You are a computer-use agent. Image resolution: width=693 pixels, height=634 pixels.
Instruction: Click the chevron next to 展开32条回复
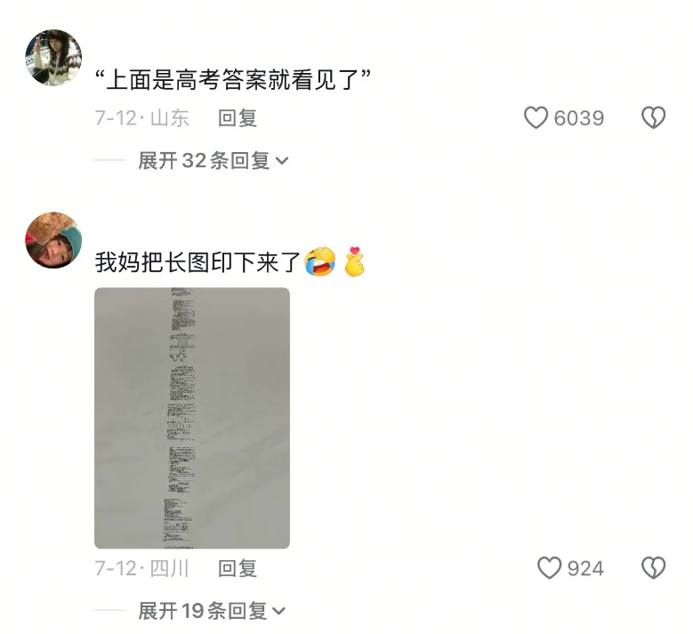pyautogui.click(x=282, y=161)
